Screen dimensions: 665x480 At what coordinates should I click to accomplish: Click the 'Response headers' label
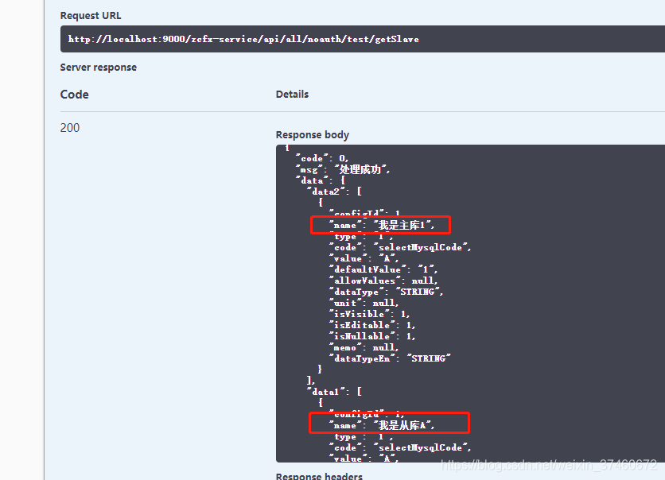pos(319,476)
